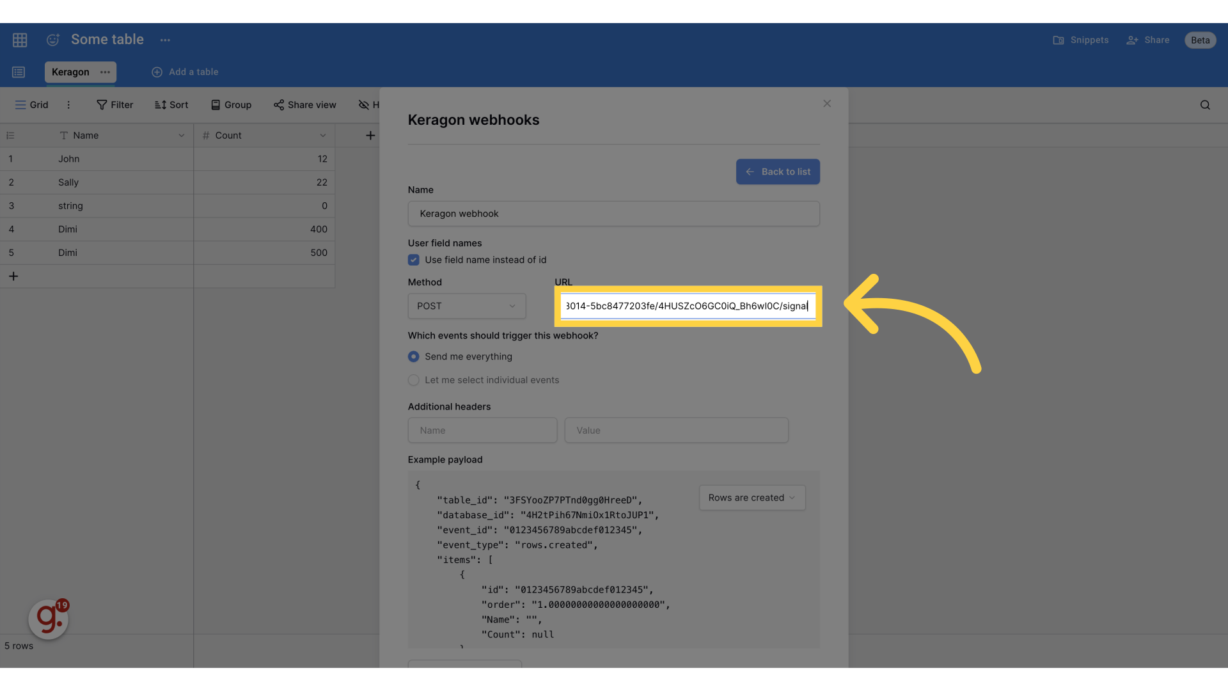The image size is (1228, 691).
Task: Click the Share button in header
Action: tap(1148, 40)
